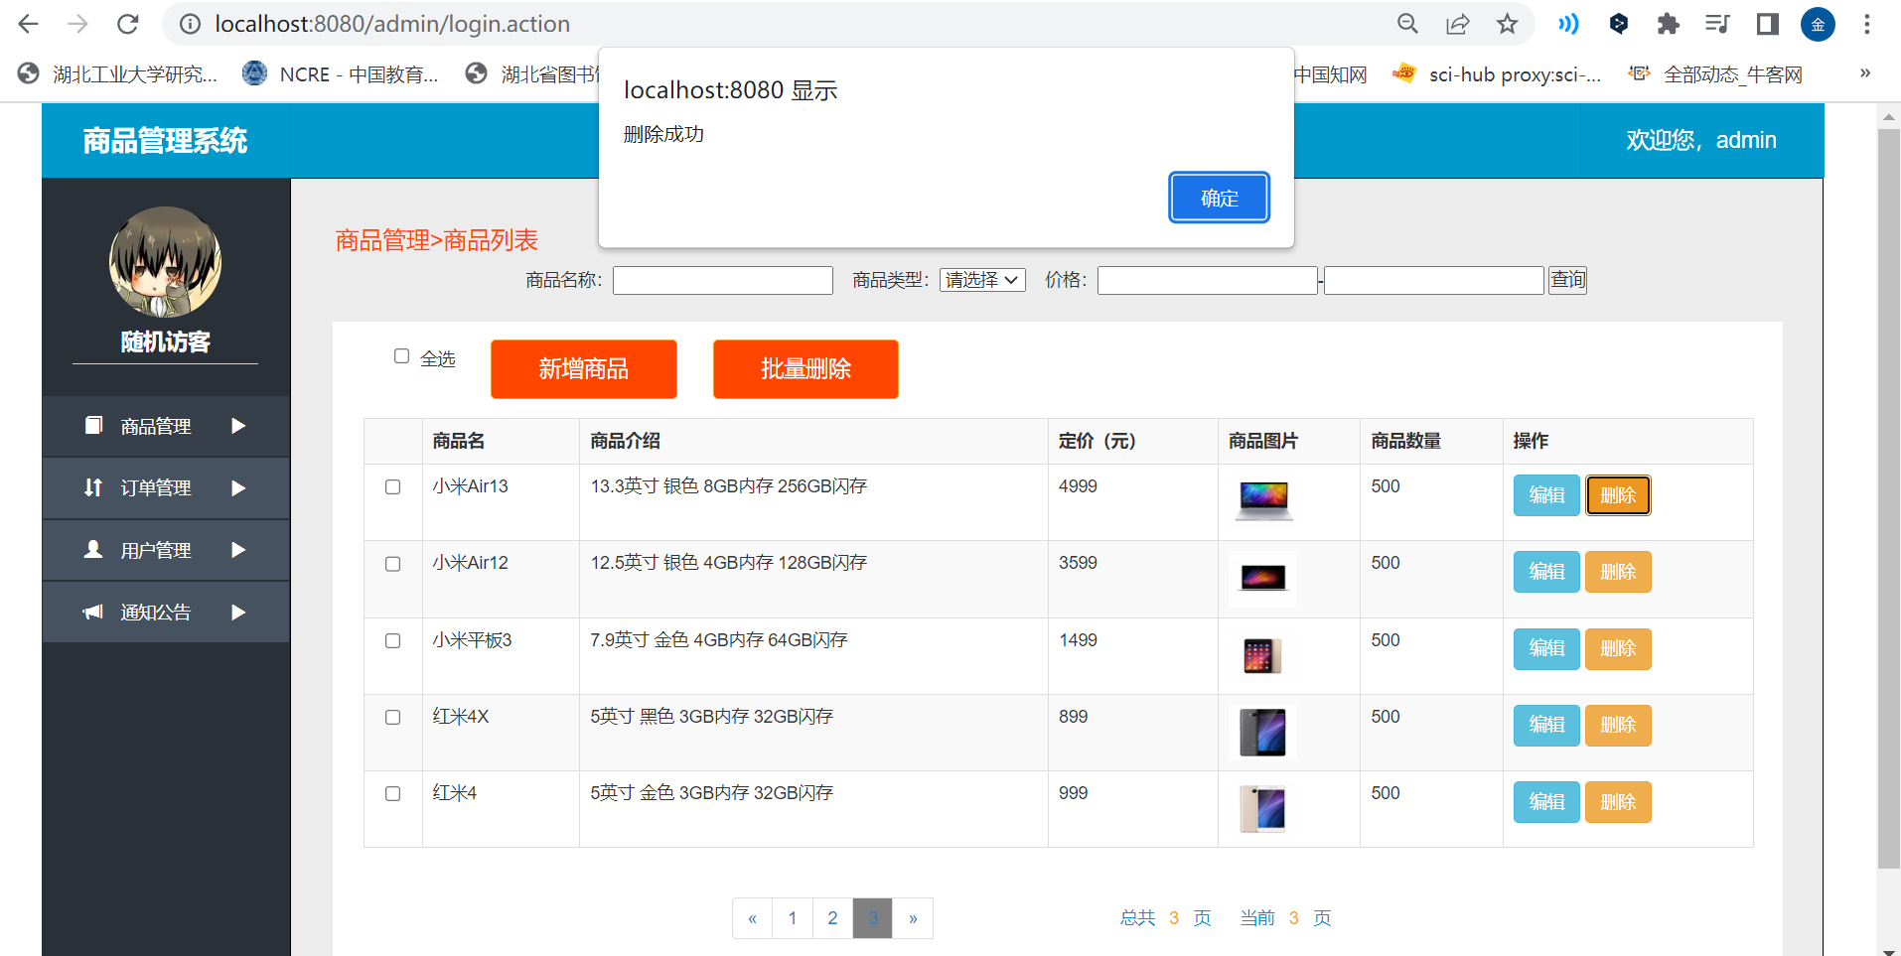Check the 红米4X row checkbox
The image size is (1901, 956).
pyautogui.click(x=393, y=717)
